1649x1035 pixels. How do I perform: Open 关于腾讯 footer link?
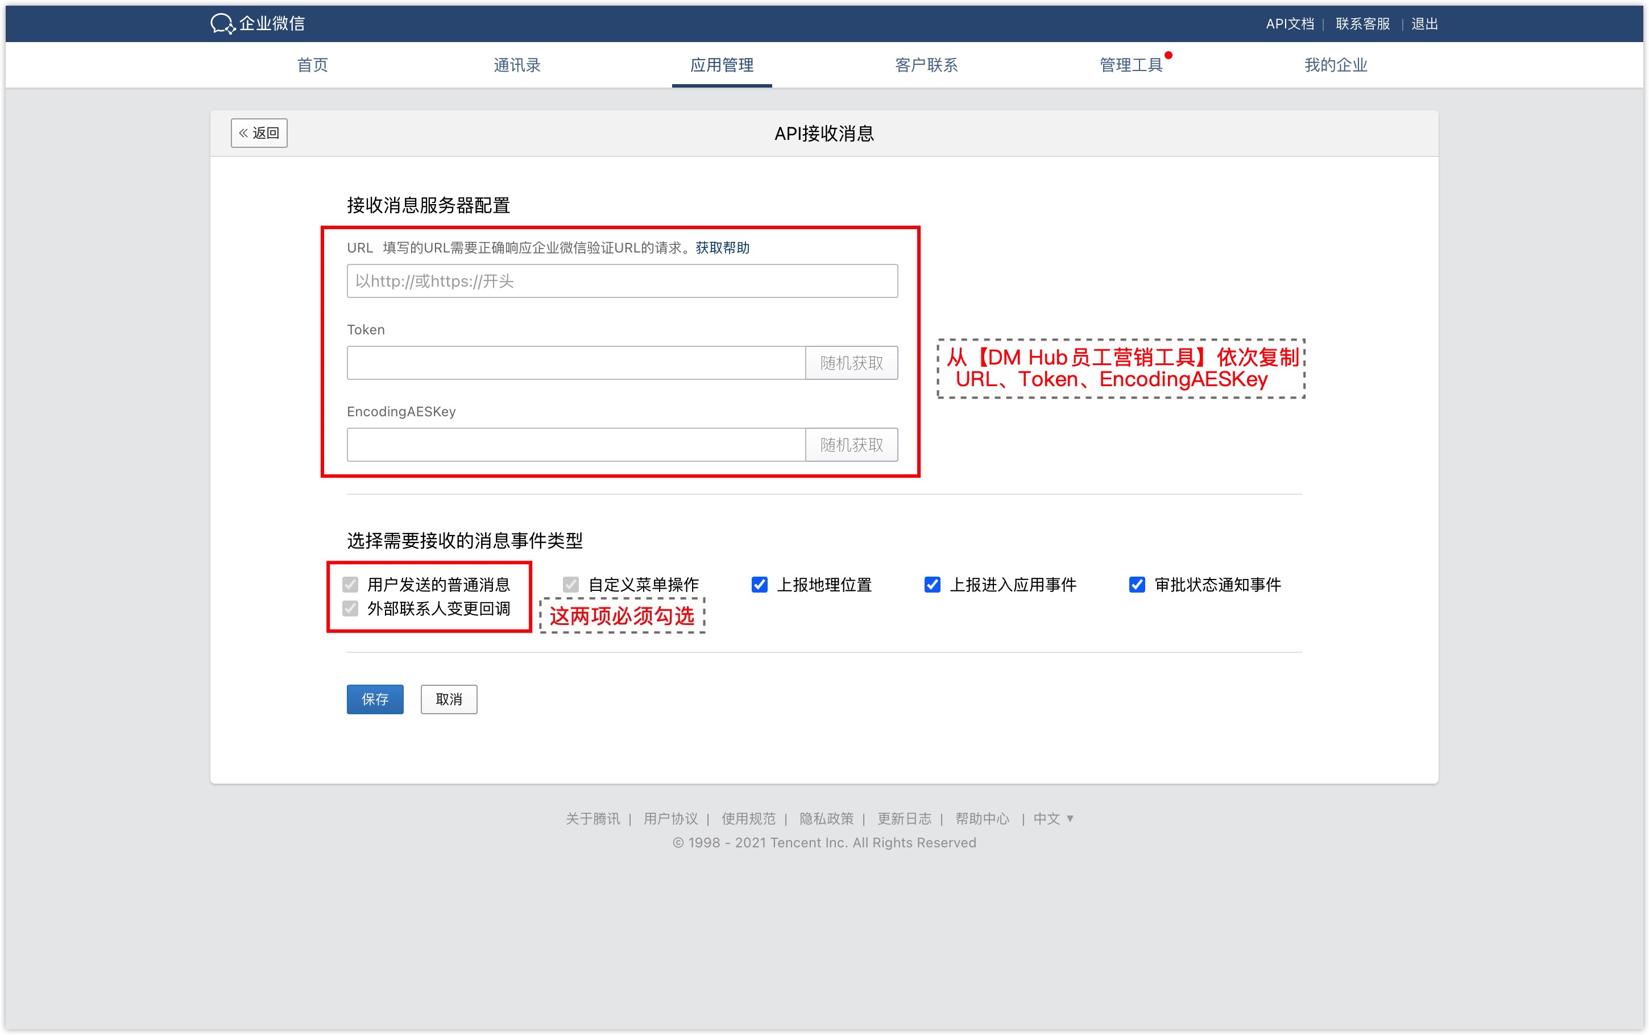tap(593, 819)
